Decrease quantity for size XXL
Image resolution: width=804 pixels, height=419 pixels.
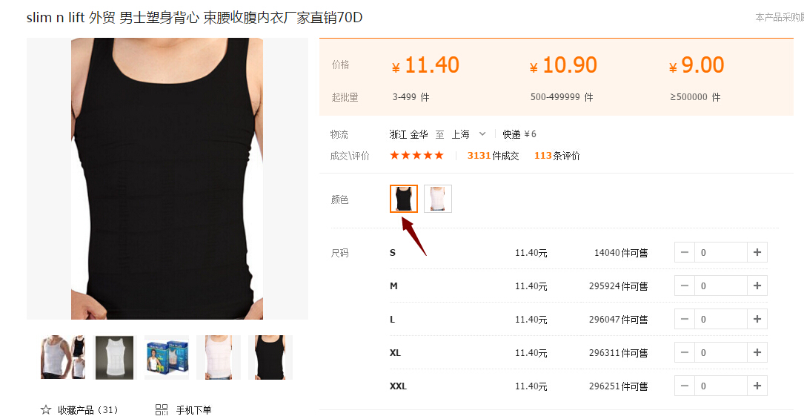click(x=685, y=386)
